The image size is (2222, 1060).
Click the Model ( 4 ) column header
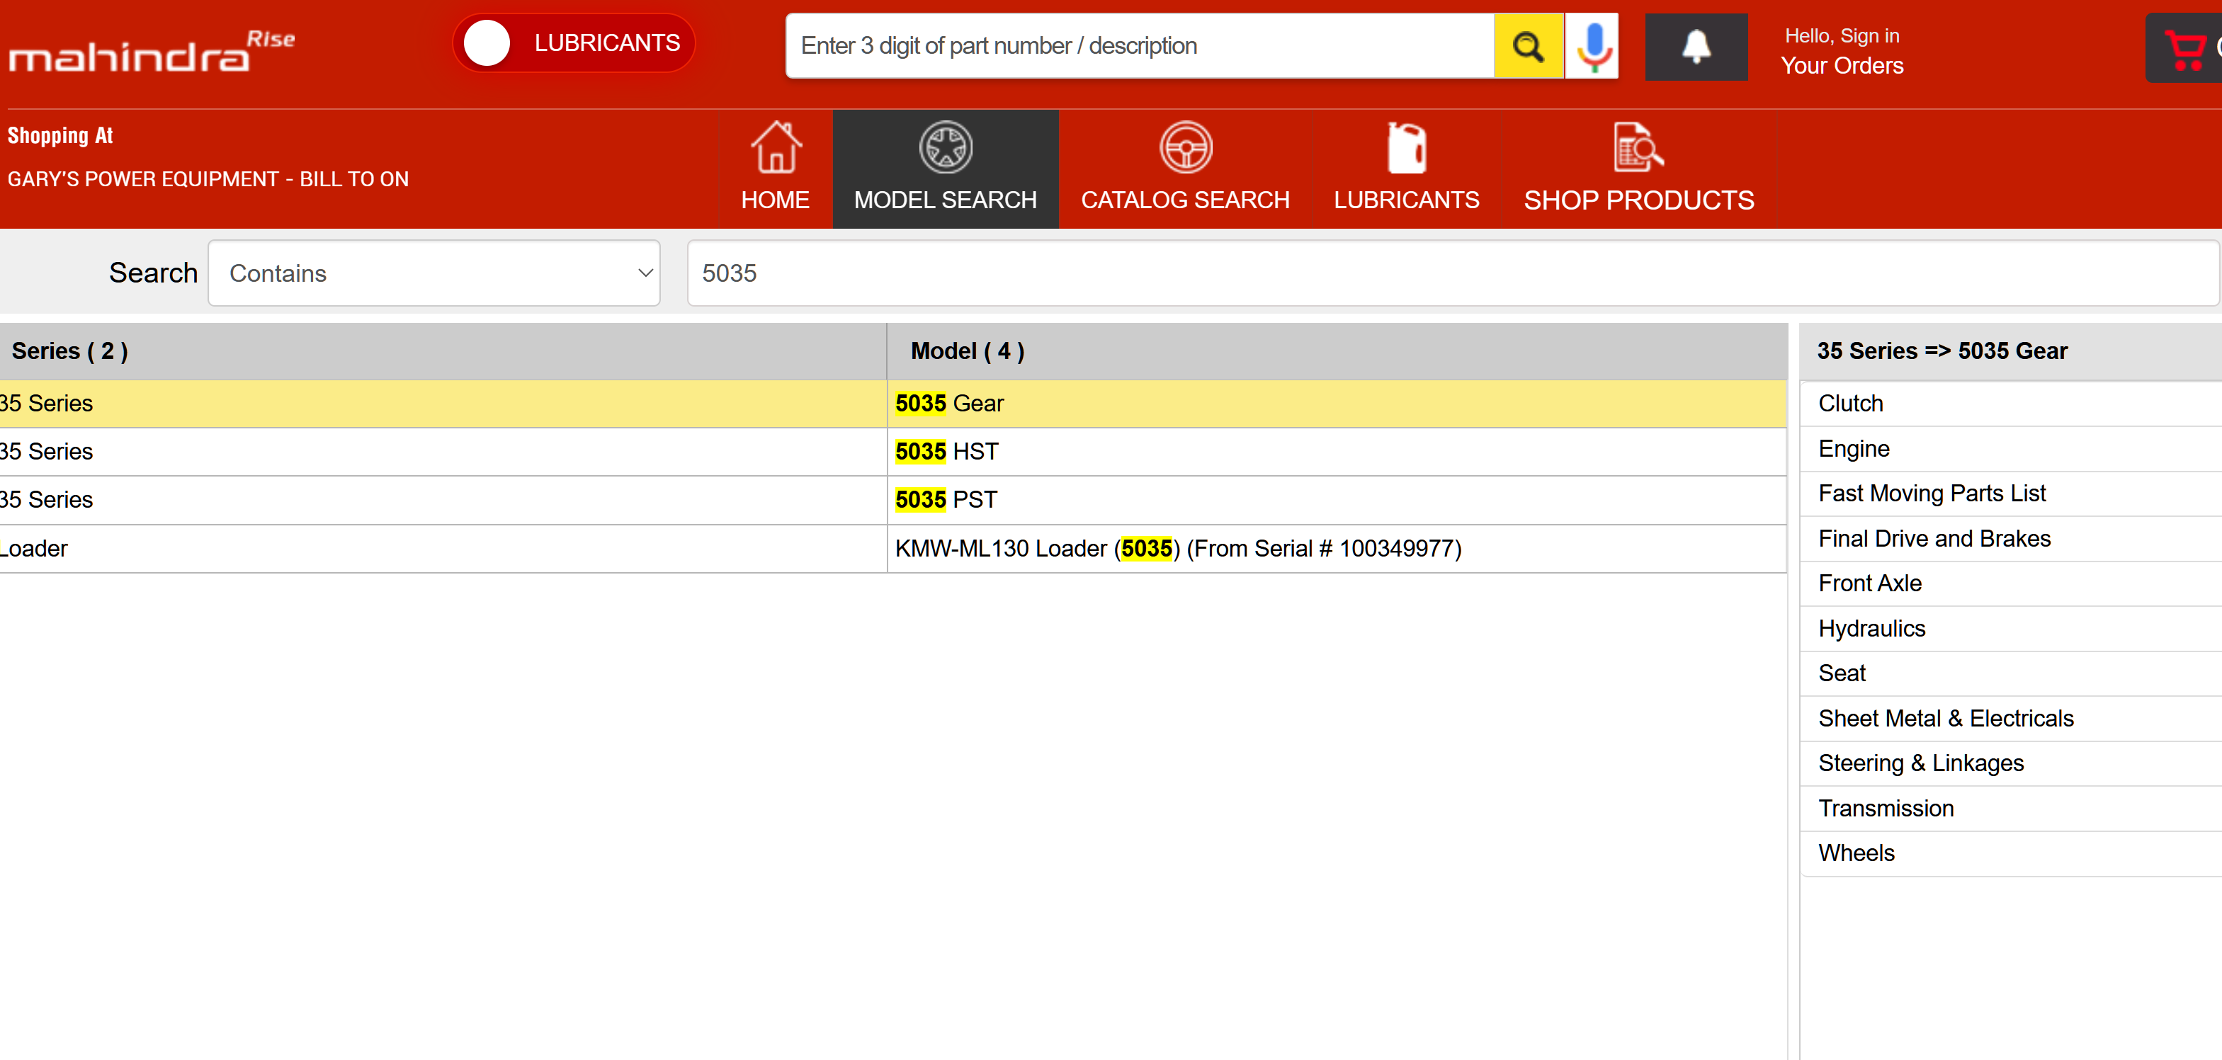[x=1336, y=351]
